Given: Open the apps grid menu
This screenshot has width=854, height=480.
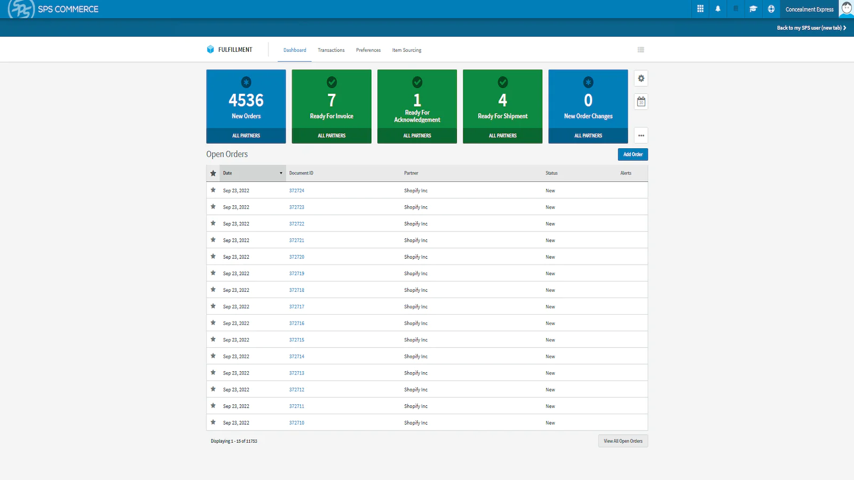Looking at the screenshot, I should click(x=700, y=9).
